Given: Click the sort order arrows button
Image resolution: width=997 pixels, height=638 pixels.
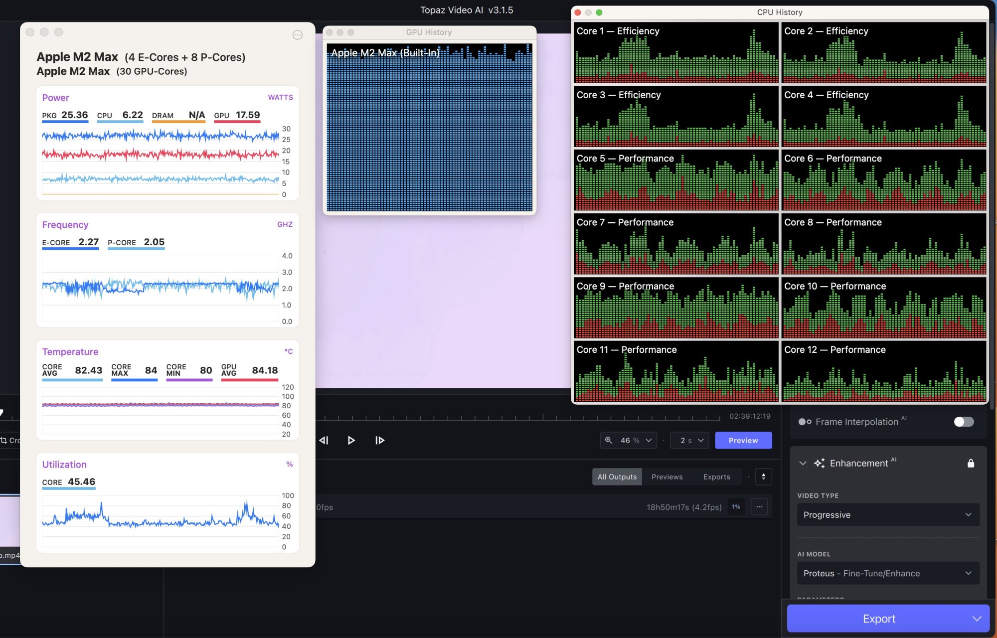Looking at the screenshot, I should click(763, 477).
